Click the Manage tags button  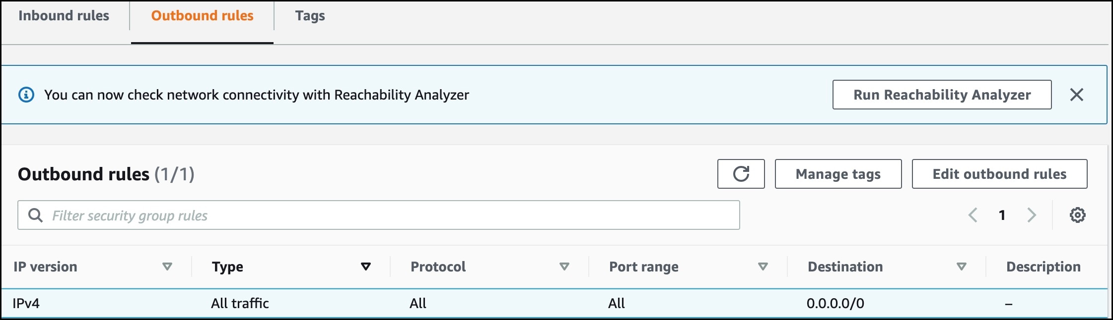(x=838, y=174)
